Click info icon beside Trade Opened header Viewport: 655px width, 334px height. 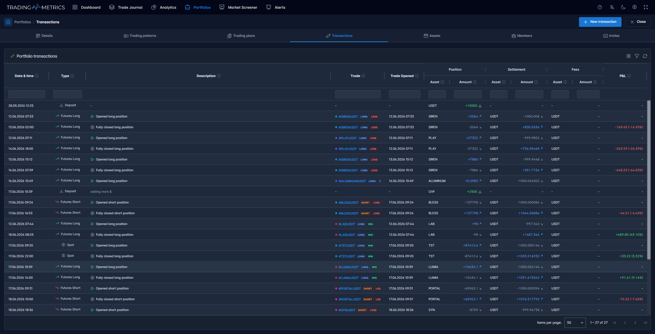point(417,76)
